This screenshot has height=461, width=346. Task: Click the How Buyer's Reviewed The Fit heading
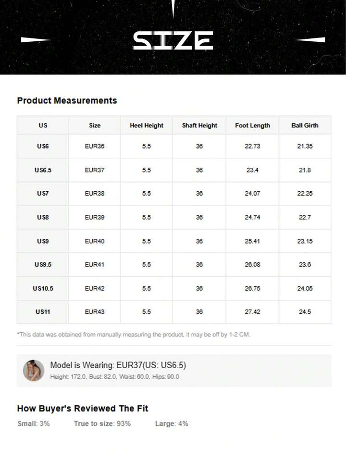(x=83, y=408)
